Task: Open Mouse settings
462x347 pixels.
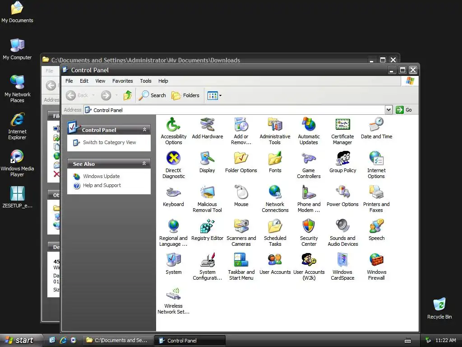Action: [241, 196]
